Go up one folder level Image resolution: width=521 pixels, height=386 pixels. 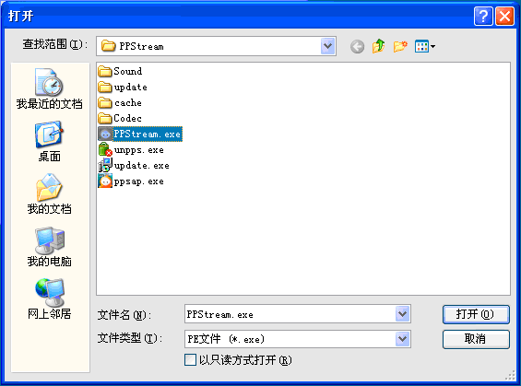(x=378, y=46)
